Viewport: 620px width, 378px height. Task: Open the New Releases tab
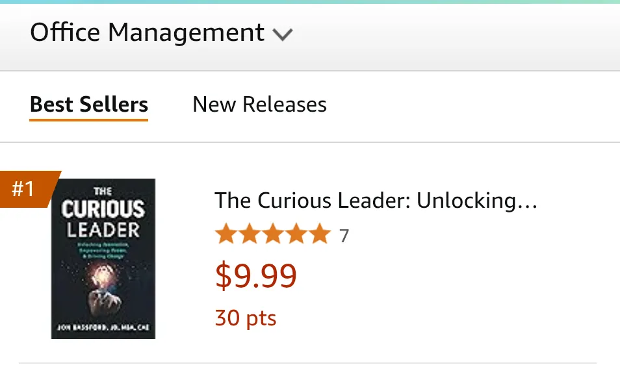click(x=259, y=105)
